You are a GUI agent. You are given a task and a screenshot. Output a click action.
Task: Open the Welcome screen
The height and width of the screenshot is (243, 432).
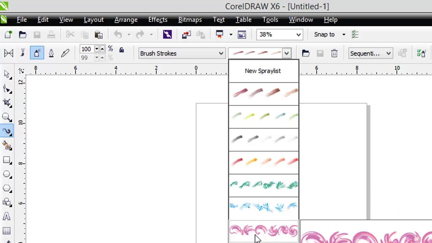click(x=242, y=34)
